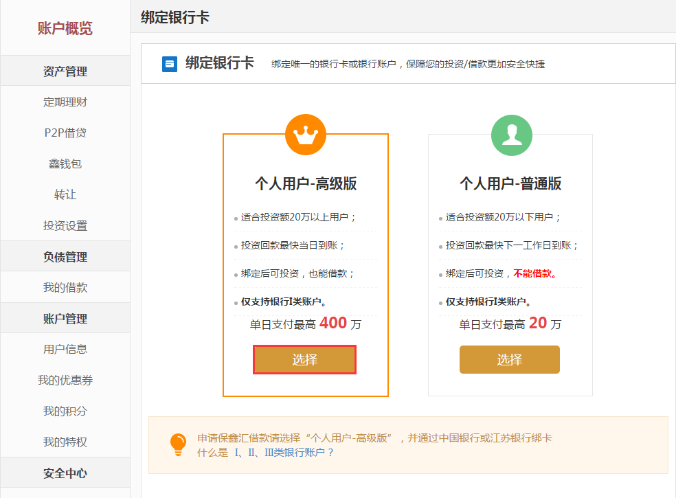Viewport: 676px width, 498px height.
Task: Go to P2P借贷
Action: coord(65,133)
